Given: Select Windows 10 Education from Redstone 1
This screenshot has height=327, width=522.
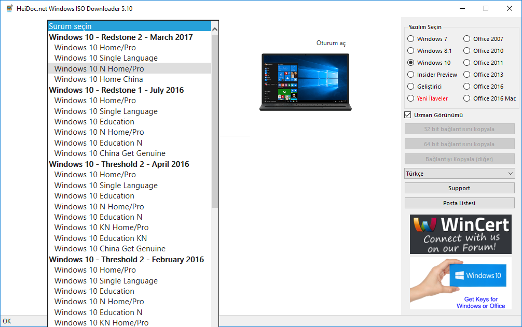Looking at the screenshot, I should click(94, 121).
